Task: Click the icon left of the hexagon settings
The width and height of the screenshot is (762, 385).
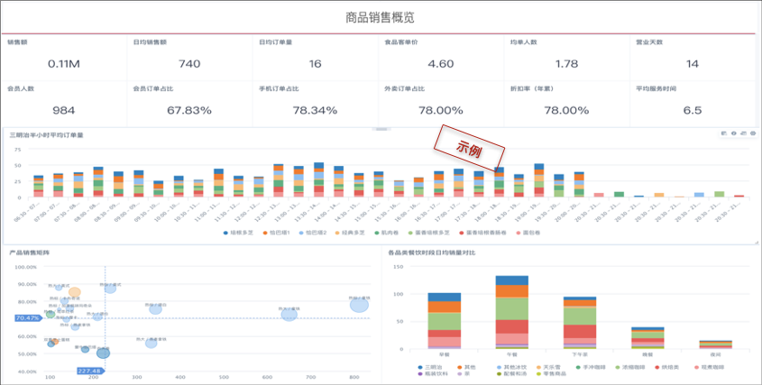Action: click(744, 133)
